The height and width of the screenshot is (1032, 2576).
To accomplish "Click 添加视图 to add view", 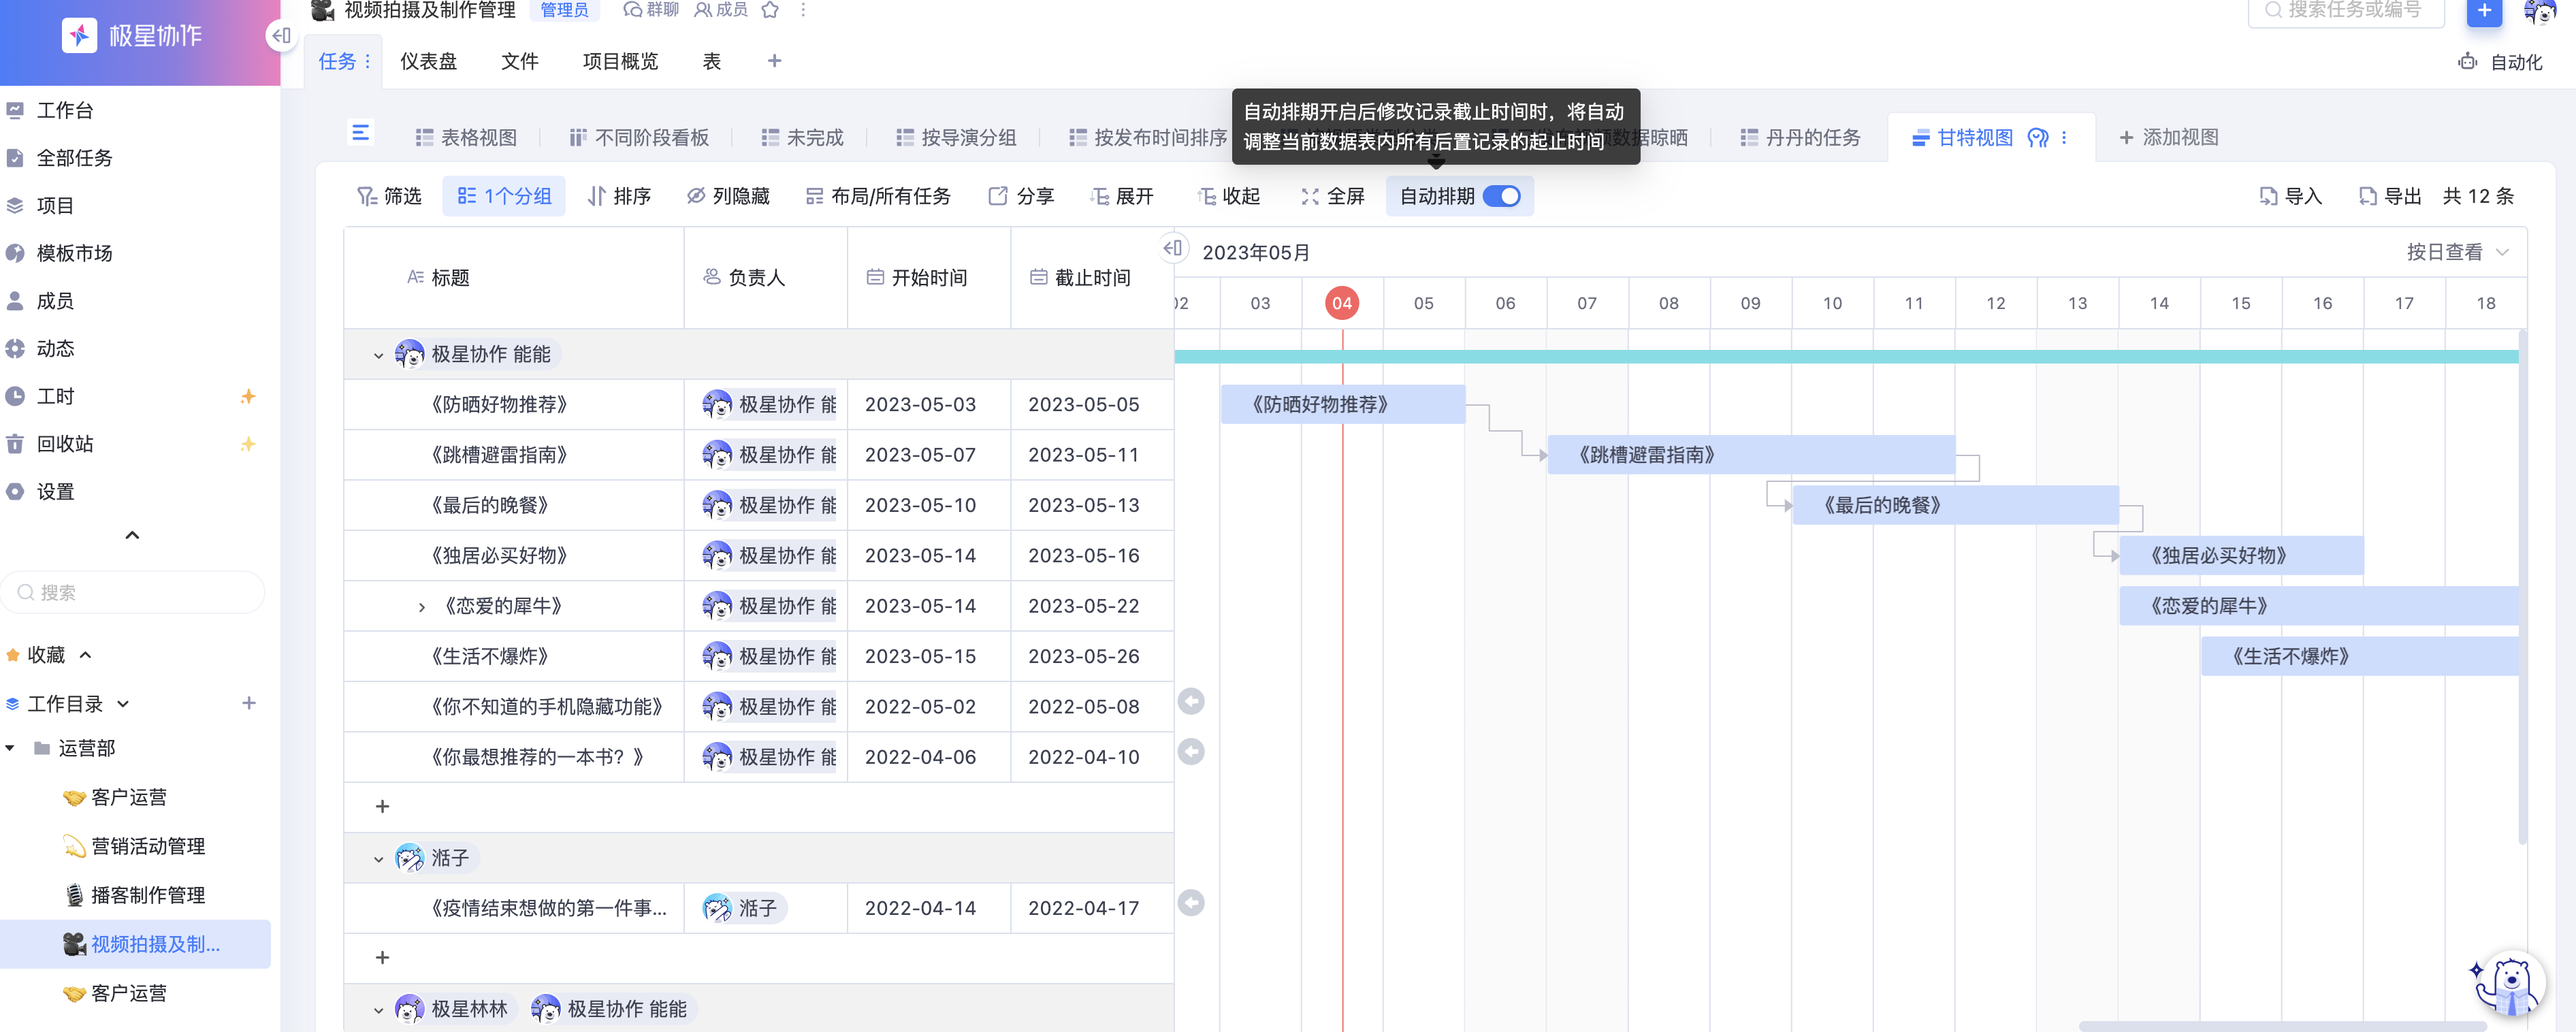I will [2169, 137].
